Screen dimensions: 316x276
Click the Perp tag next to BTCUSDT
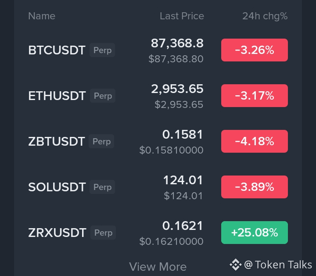[x=102, y=50]
